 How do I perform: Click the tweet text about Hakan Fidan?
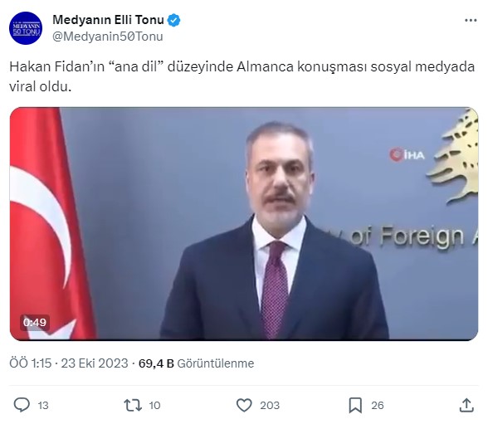(242, 76)
